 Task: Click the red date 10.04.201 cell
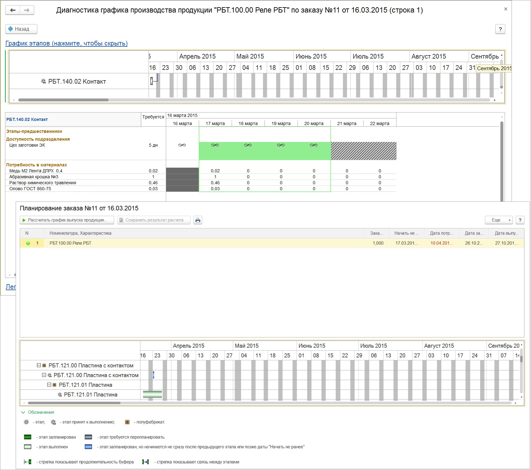point(442,243)
